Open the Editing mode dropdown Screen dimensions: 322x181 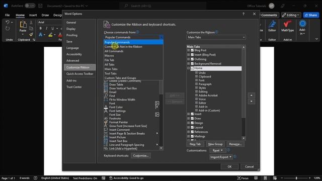click(x=291, y=15)
